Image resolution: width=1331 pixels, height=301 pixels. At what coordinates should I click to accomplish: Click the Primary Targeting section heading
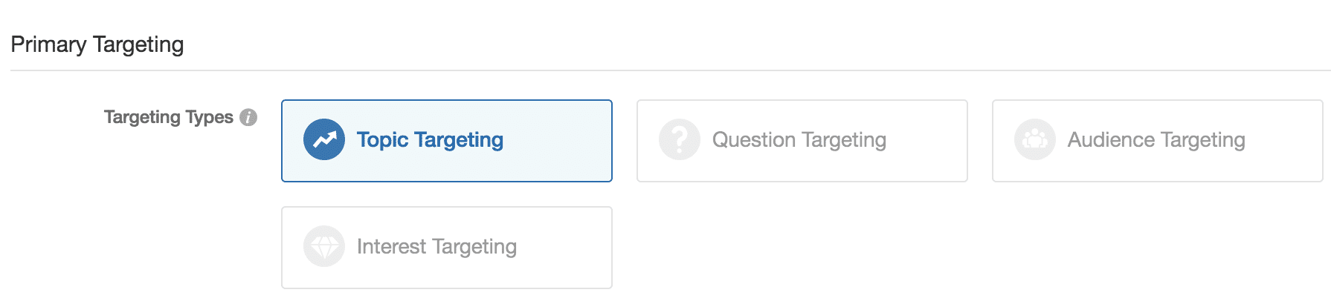click(x=97, y=44)
